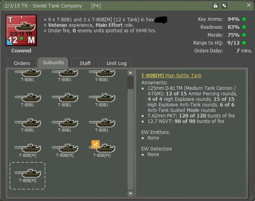
Task: Open the T-80B[M] Main Battle Tank link
Action: tap(171, 76)
